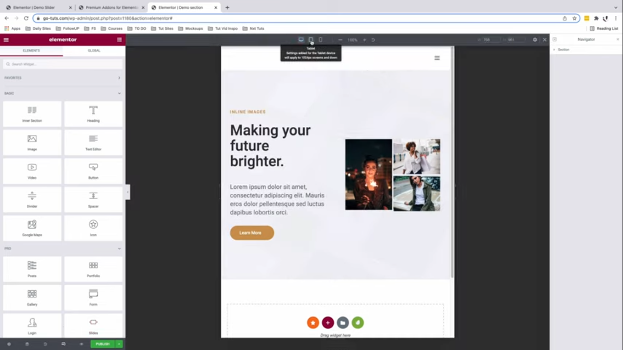Toggle expand all in Navigator header

point(555,40)
